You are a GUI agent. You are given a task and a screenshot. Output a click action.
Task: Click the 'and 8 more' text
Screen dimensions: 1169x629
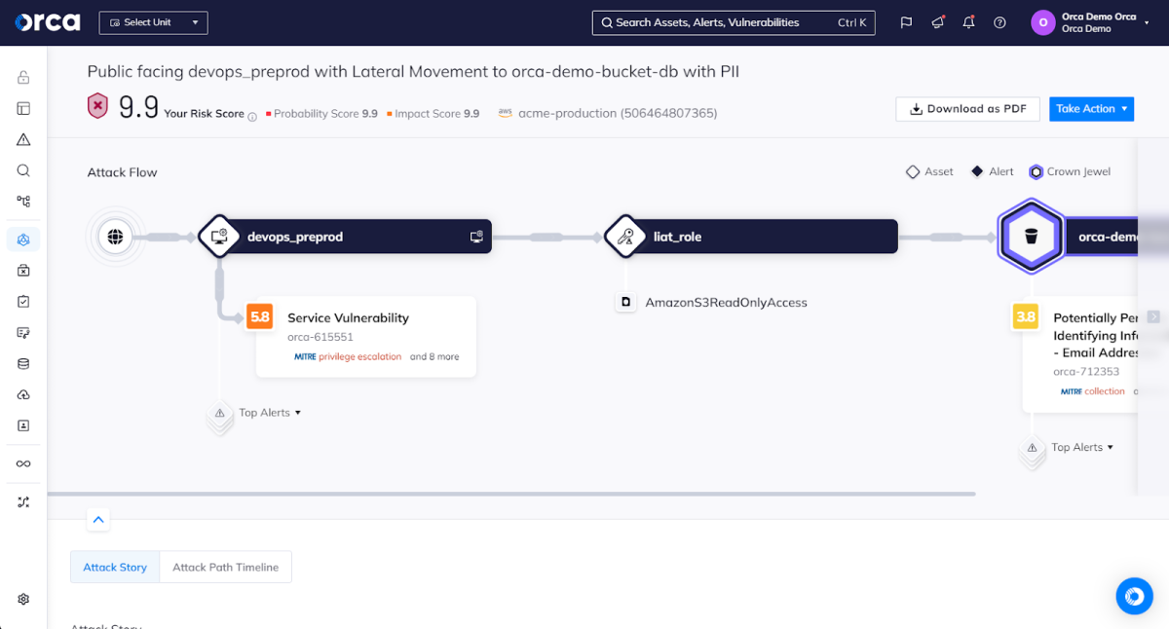[434, 357]
